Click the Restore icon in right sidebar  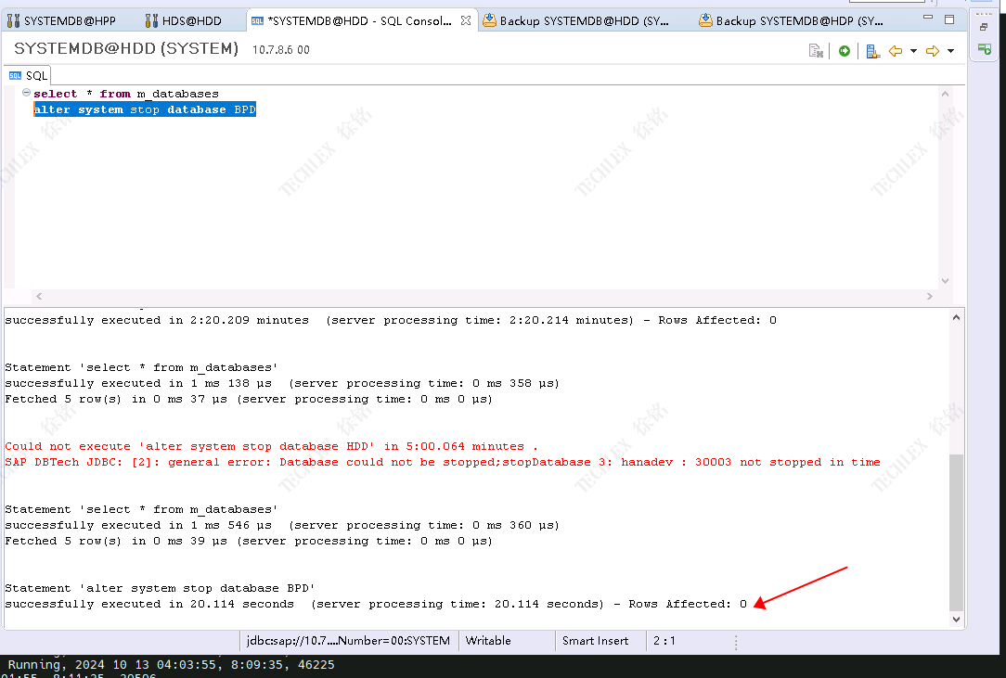tap(985, 28)
